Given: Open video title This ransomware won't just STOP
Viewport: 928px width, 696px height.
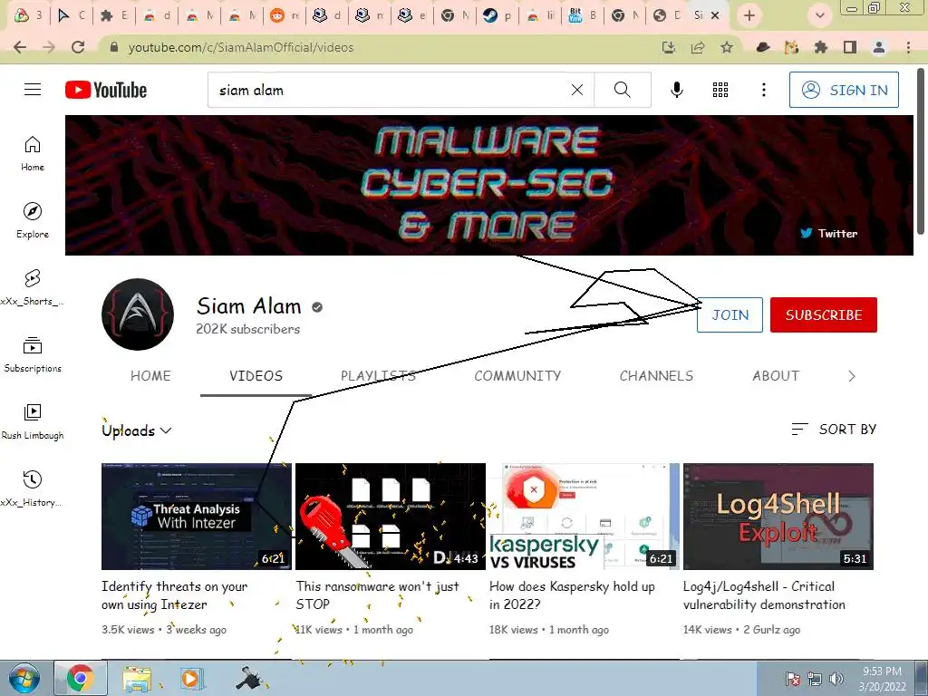Looking at the screenshot, I should coord(378,595).
